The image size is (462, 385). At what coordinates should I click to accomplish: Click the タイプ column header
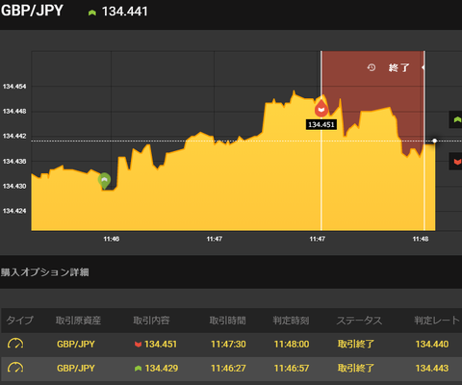click(19, 321)
